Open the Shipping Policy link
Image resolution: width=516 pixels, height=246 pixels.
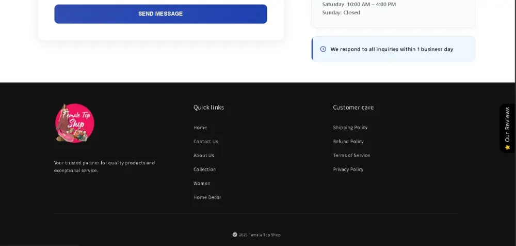[x=350, y=128]
